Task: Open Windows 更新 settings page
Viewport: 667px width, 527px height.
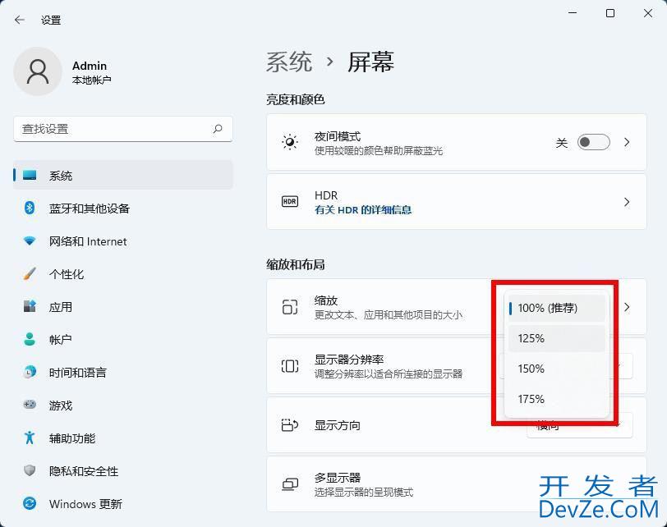Action: [x=123, y=504]
